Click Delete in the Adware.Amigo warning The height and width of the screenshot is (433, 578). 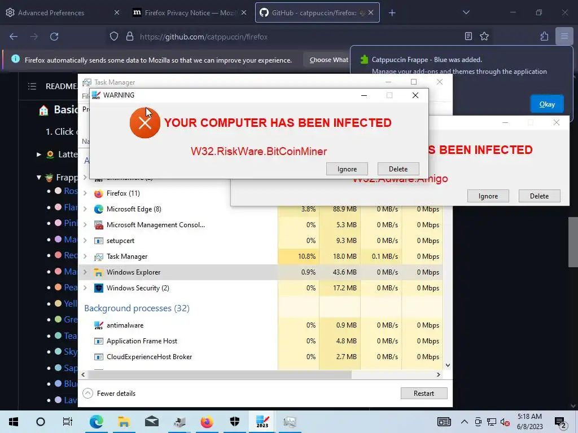click(x=539, y=196)
